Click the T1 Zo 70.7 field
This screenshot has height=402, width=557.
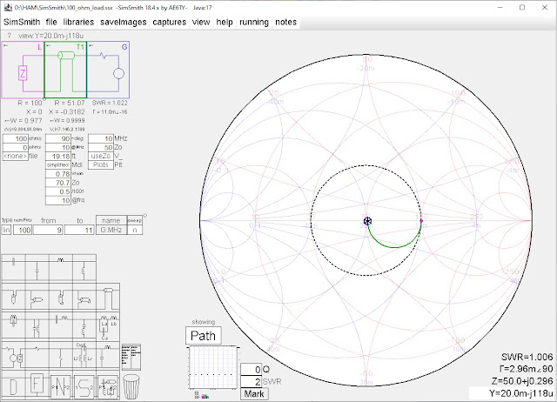(x=58, y=183)
